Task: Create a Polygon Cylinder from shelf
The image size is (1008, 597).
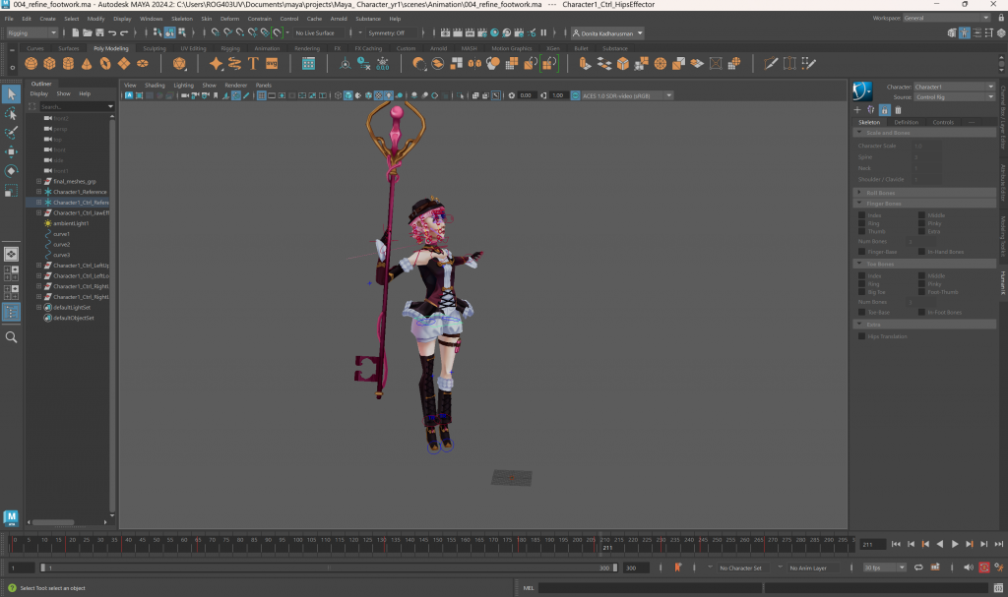Action: [x=68, y=63]
